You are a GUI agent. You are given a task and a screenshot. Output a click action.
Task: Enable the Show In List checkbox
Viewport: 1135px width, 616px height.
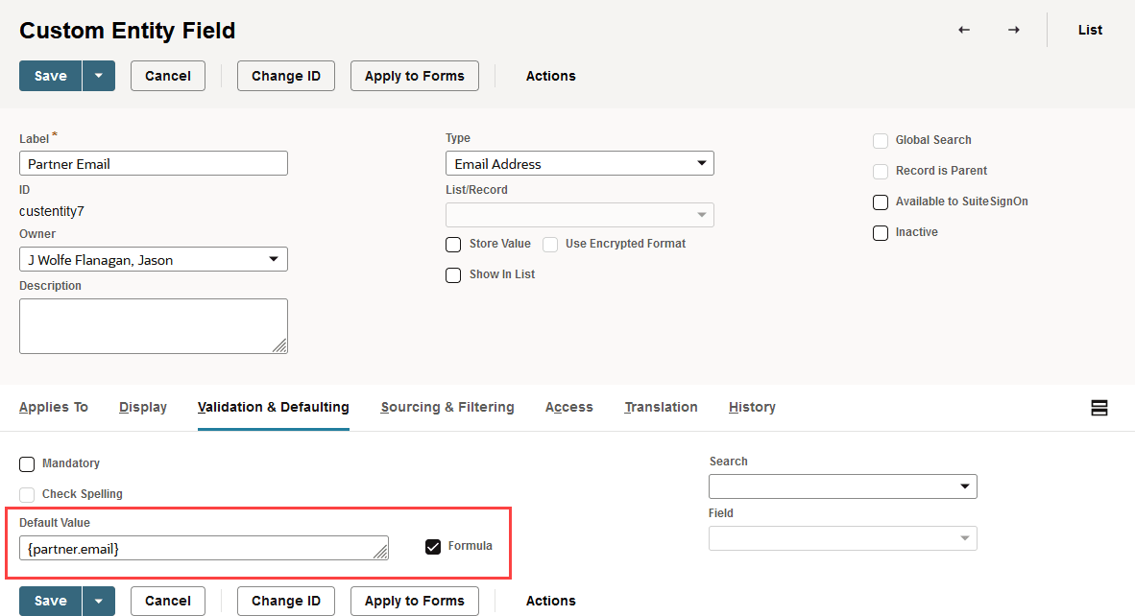pos(453,275)
